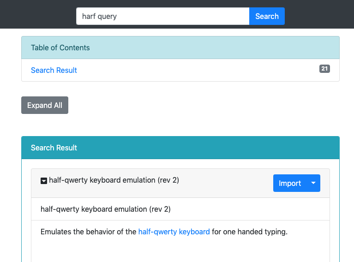Click the dark navbar right of Search button
The image size is (354, 262).
click(319, 14)
